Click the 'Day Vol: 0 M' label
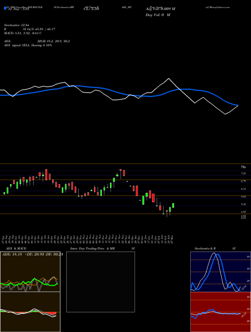Viewport: 251px width, 332px height. [x=158, y=15]
